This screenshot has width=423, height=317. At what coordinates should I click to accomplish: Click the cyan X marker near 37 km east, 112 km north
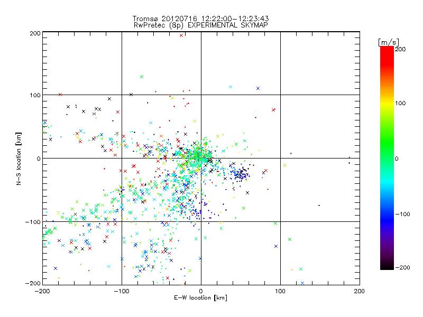231,87
